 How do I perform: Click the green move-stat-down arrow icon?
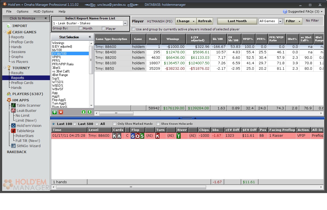[89, 112]
